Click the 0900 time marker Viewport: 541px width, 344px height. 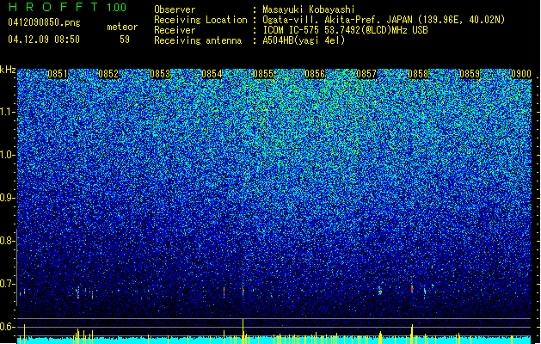(521, 74)
